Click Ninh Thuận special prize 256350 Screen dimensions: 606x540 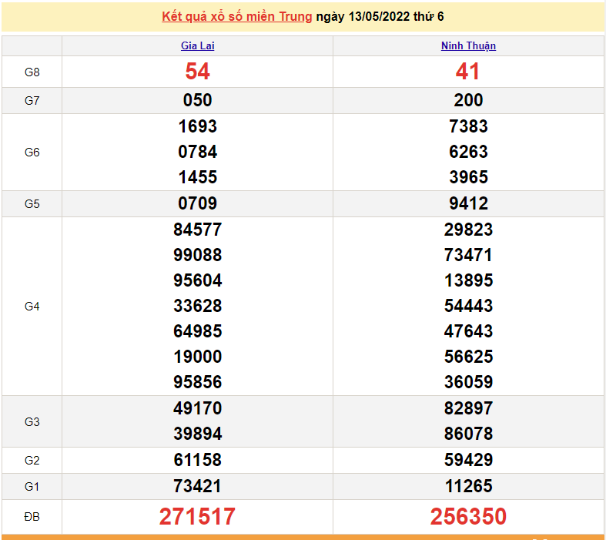pyautogui.click(x=468, y=517)
